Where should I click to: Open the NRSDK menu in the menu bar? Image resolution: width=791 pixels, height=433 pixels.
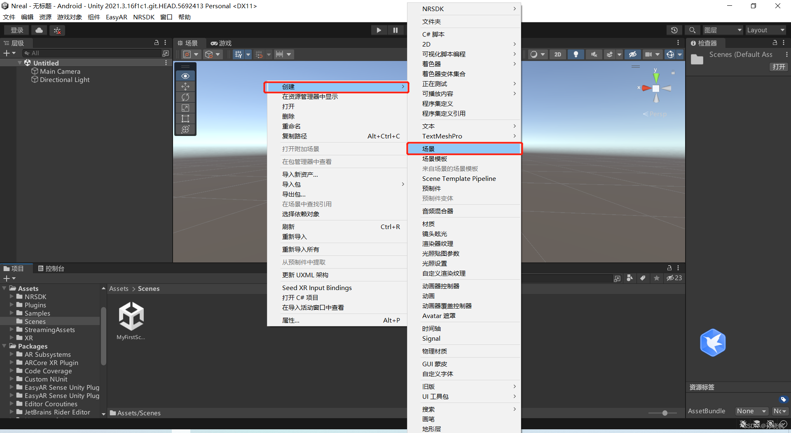click(x=144, y=17)
